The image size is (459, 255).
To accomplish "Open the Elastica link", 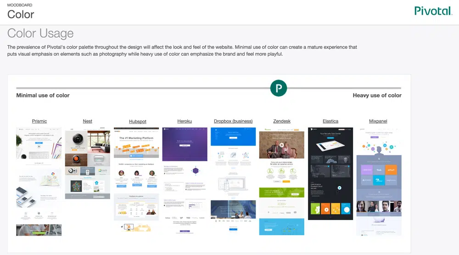I will coord(330,121).
